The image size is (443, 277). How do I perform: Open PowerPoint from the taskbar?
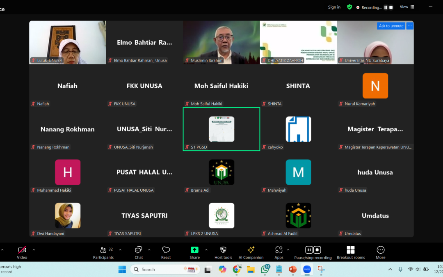pos(293,269)
